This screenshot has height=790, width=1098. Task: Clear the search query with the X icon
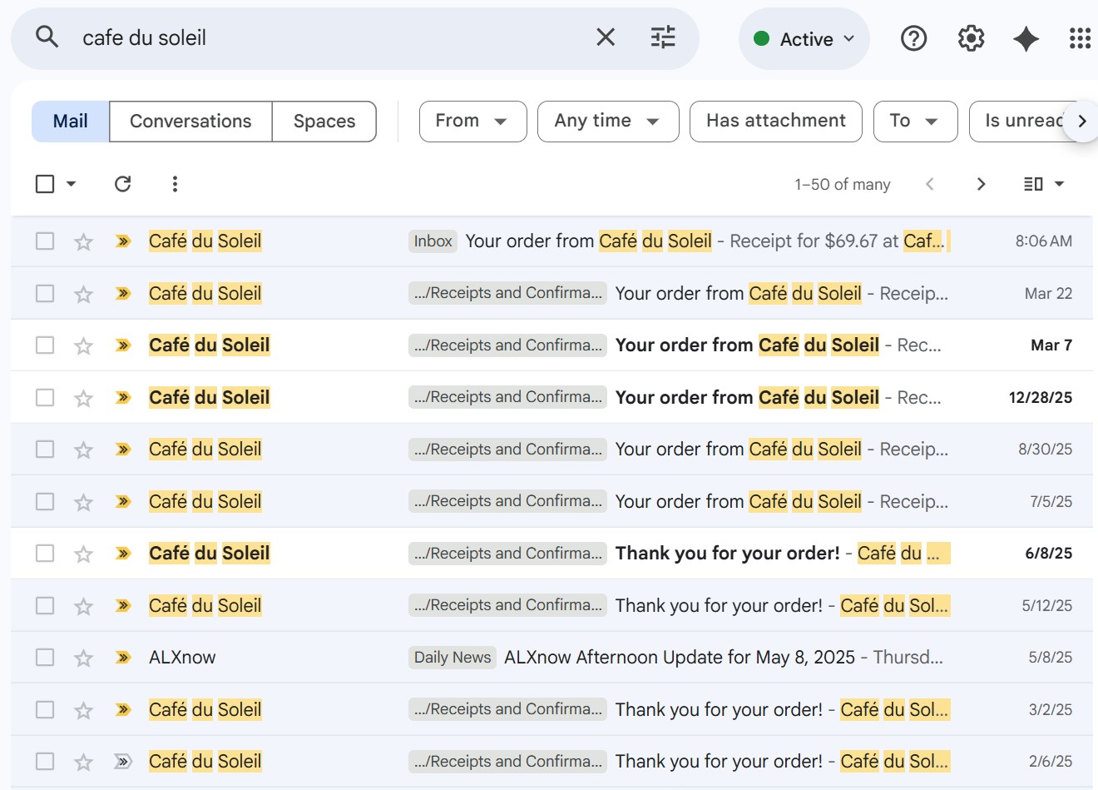point(606,37)
